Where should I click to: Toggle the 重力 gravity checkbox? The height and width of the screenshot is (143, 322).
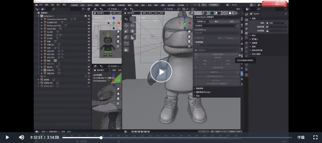click(253, 39)
